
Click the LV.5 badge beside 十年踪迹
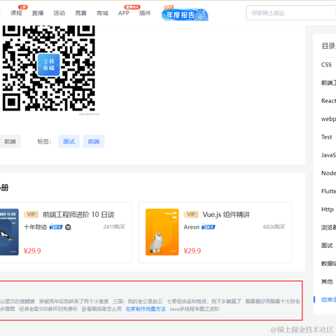point(56,227)
